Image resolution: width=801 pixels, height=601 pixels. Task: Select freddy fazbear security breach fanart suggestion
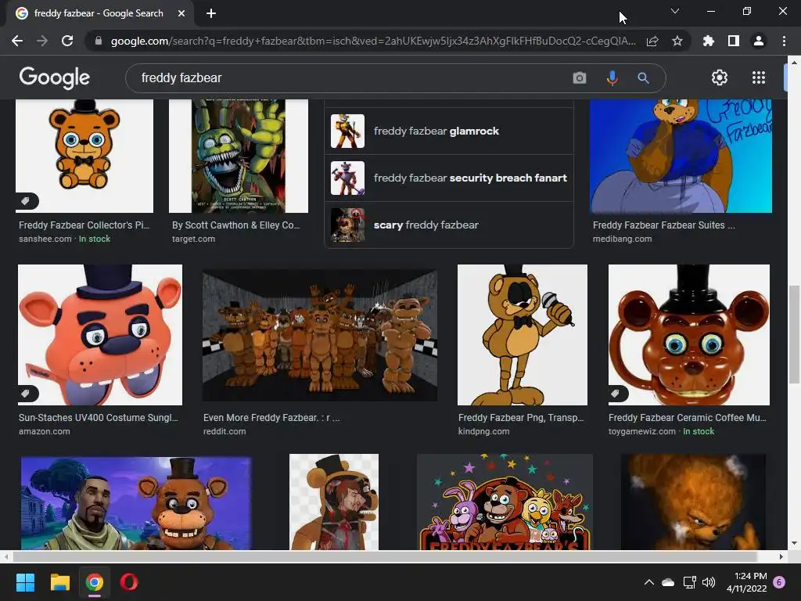(x=449, y=178)
